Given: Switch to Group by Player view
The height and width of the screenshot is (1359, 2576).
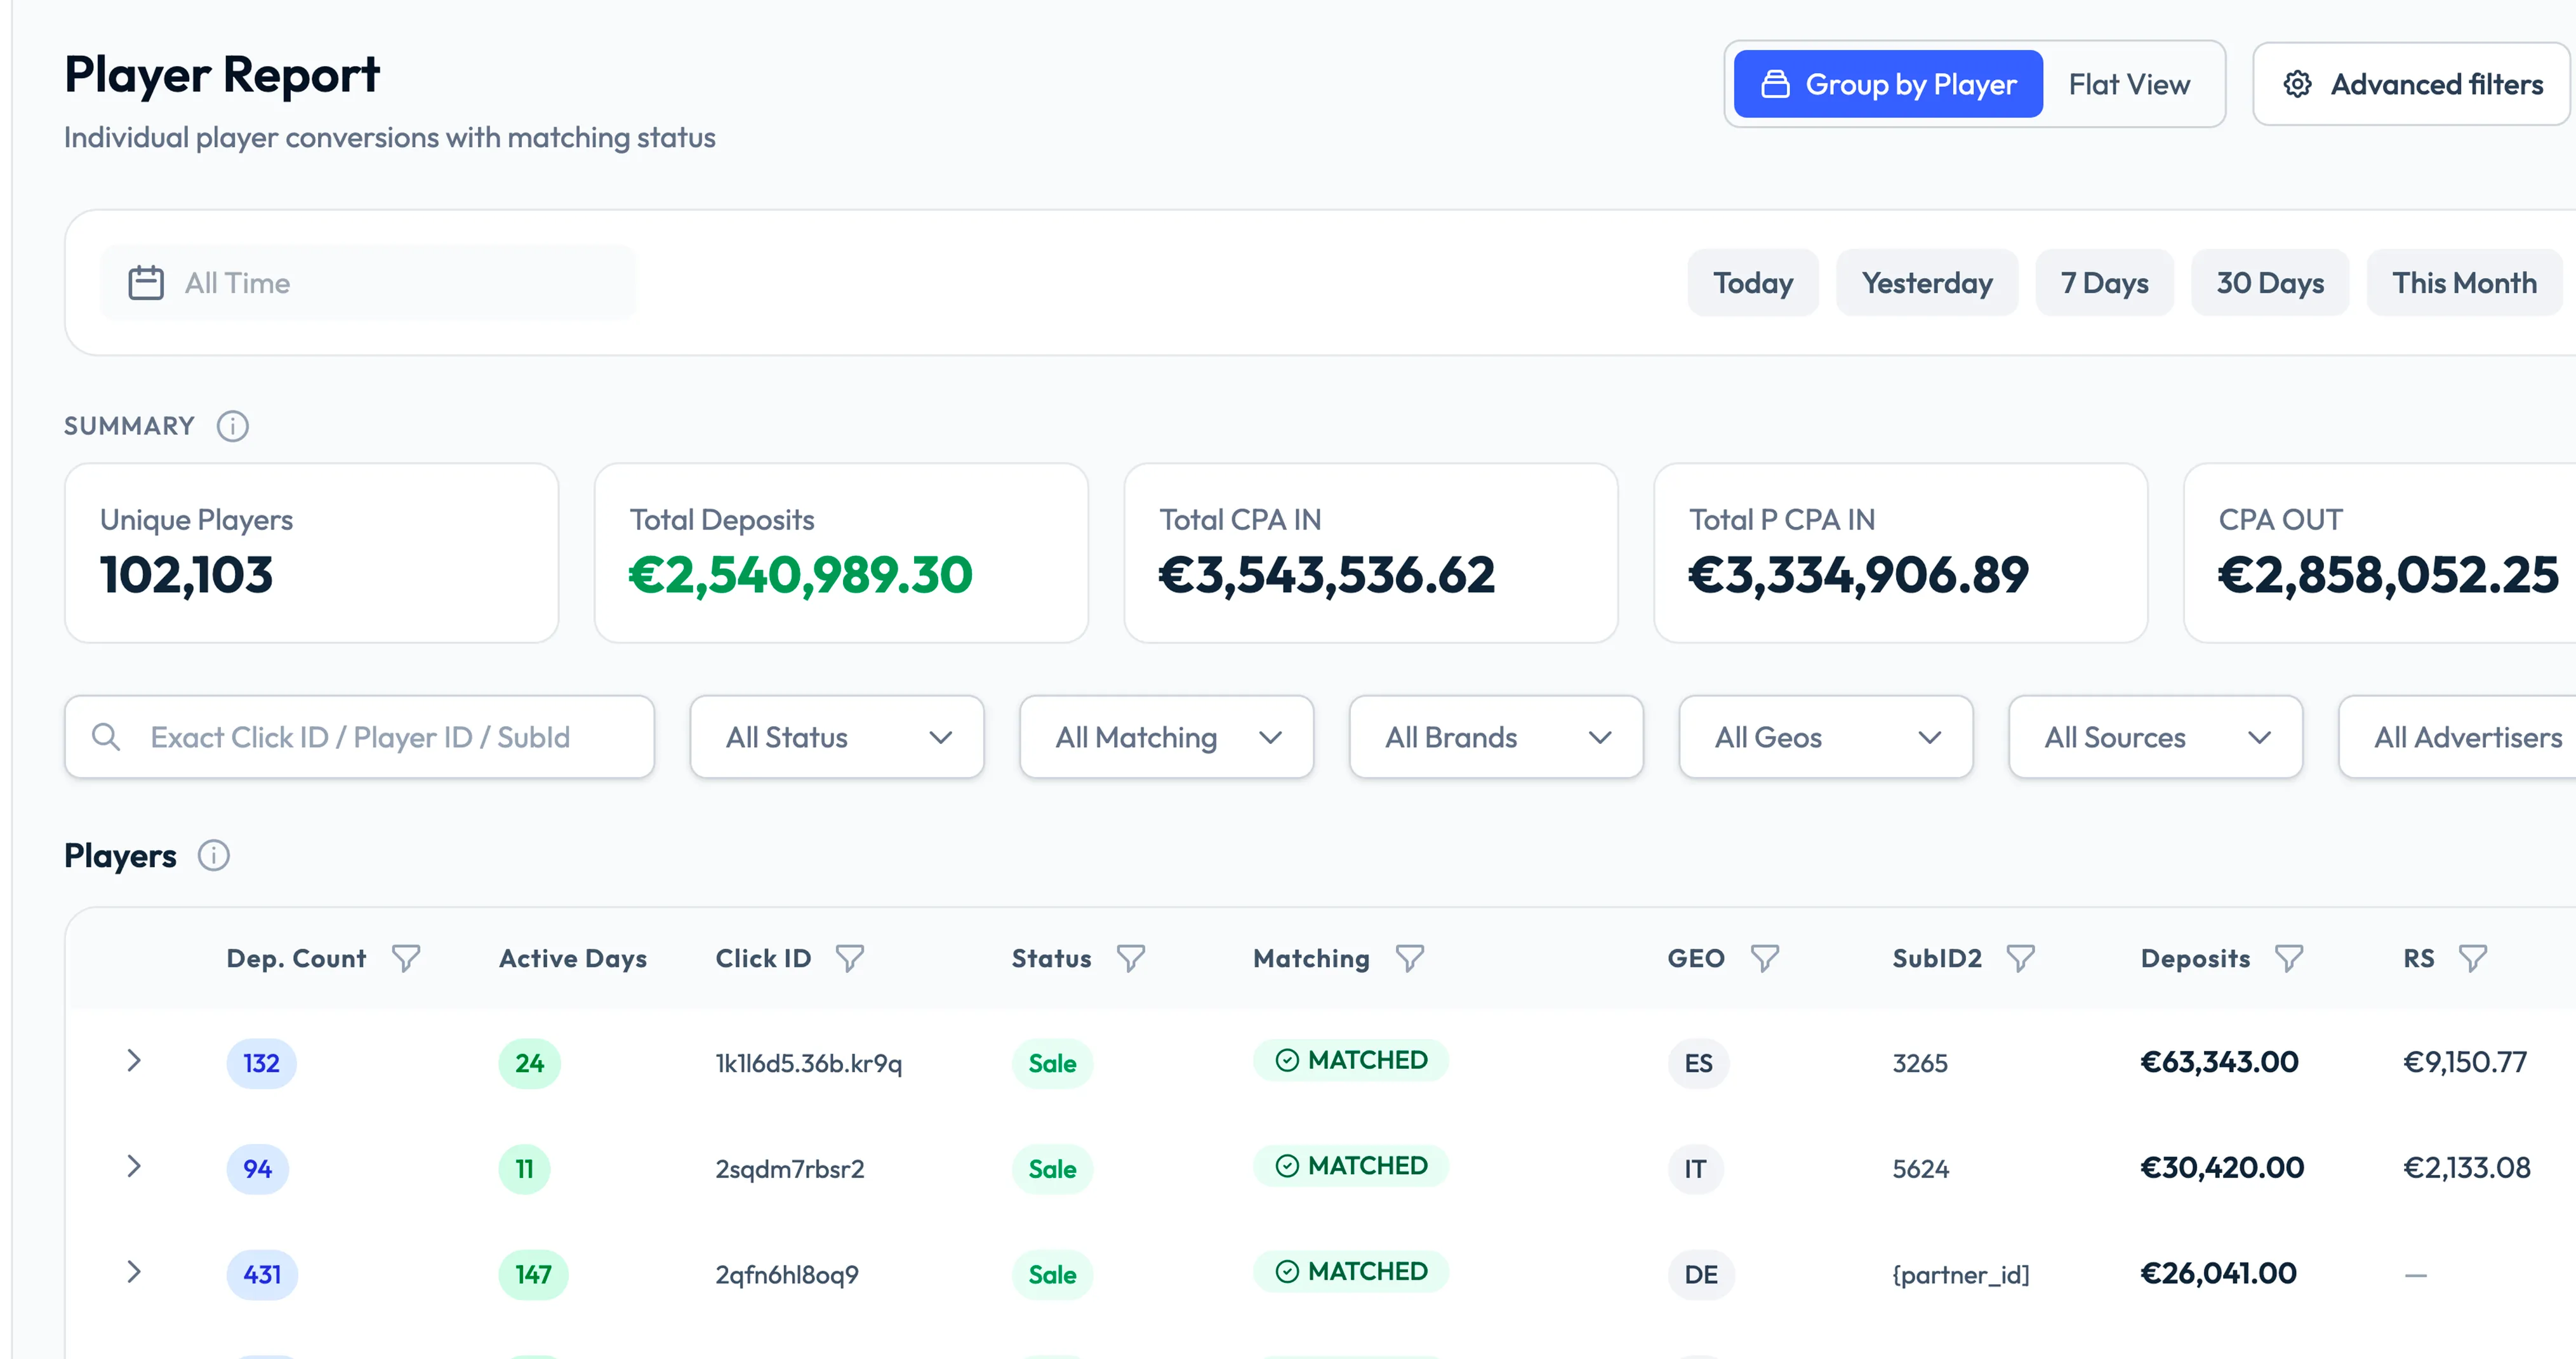Looking at the screenshot, I should 1888,84.
